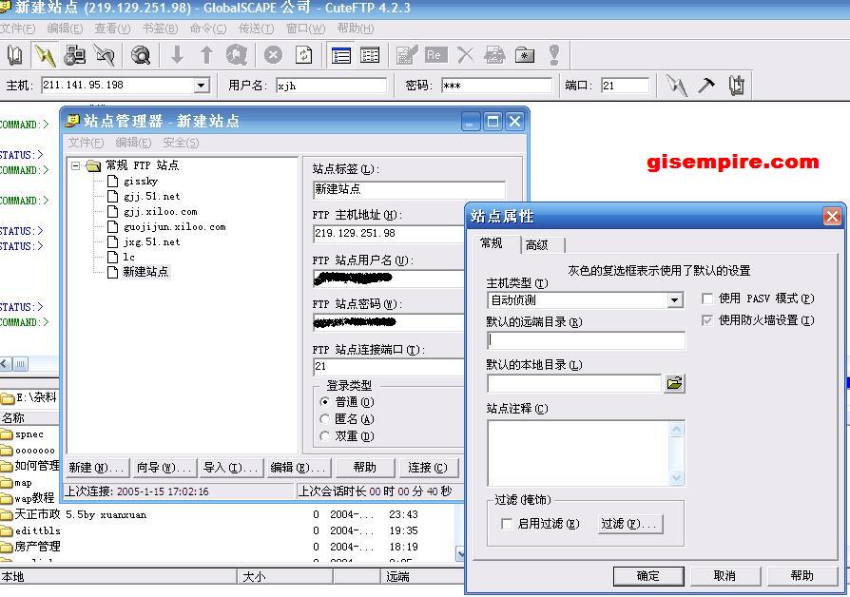Click the Delete X toolbar icon
The height and width of the screenshot is (597, 850).
tap(465, 55)
